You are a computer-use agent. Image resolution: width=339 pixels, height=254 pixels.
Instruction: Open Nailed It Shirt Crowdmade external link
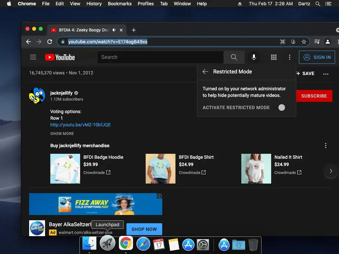click(x=288, y=172)
